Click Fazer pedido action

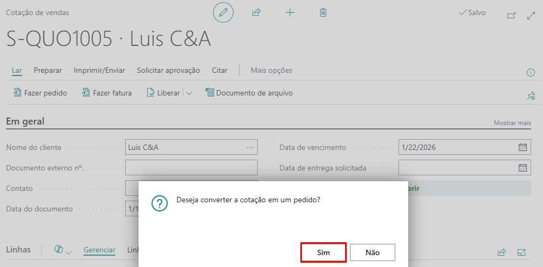(x=40, y=93)
